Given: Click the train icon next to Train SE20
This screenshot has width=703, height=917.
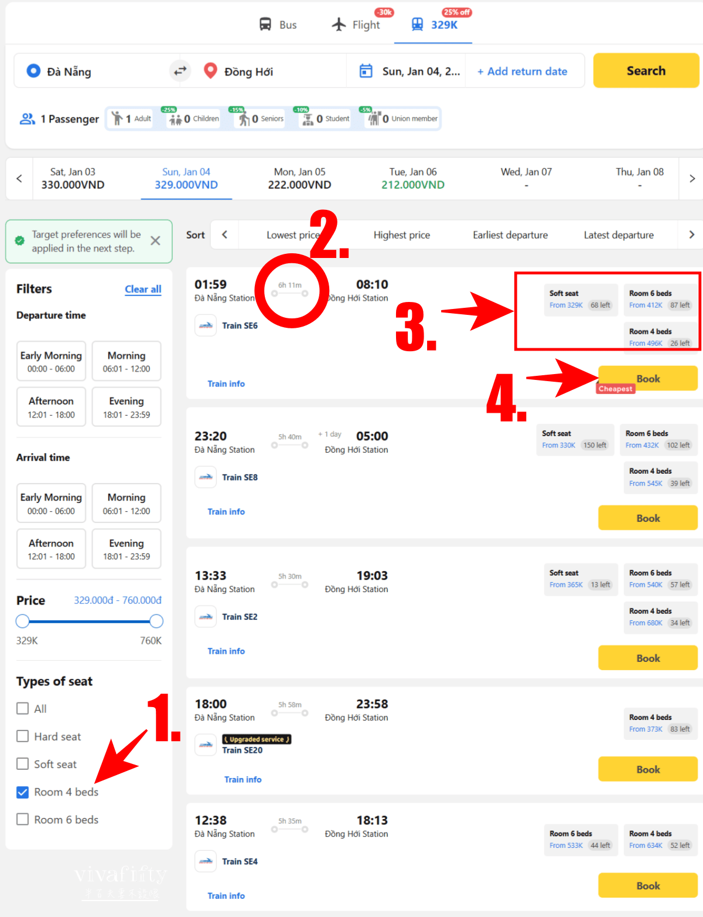Looking at the screenshot, I should pos(206,745).
